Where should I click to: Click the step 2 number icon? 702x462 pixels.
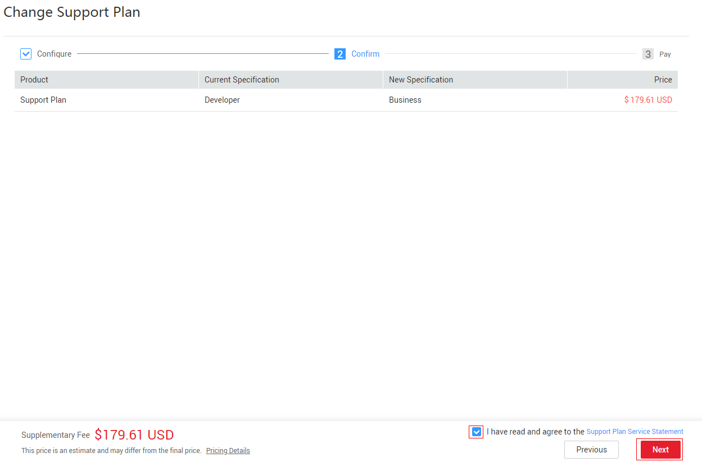[x=340, y=54]
